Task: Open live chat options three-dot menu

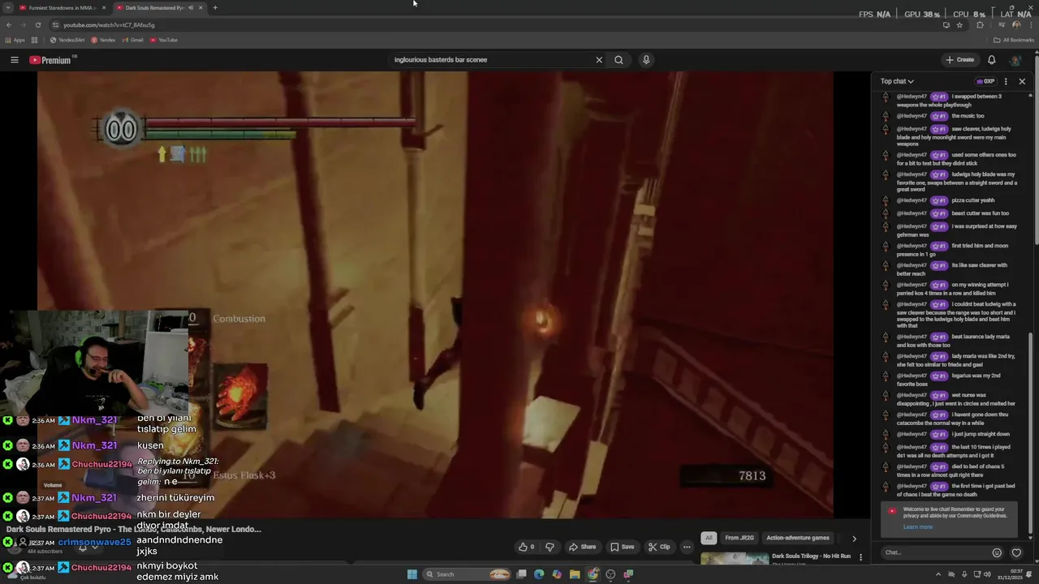Action: coord(1006,81)
